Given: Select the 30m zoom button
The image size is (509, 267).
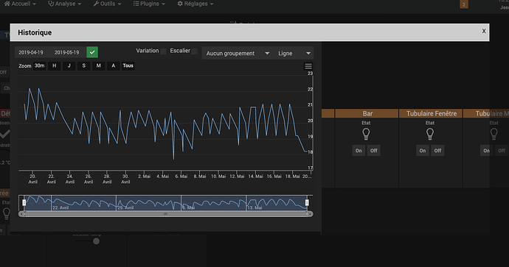Looking at the screenshot, I should click(40, 65).
